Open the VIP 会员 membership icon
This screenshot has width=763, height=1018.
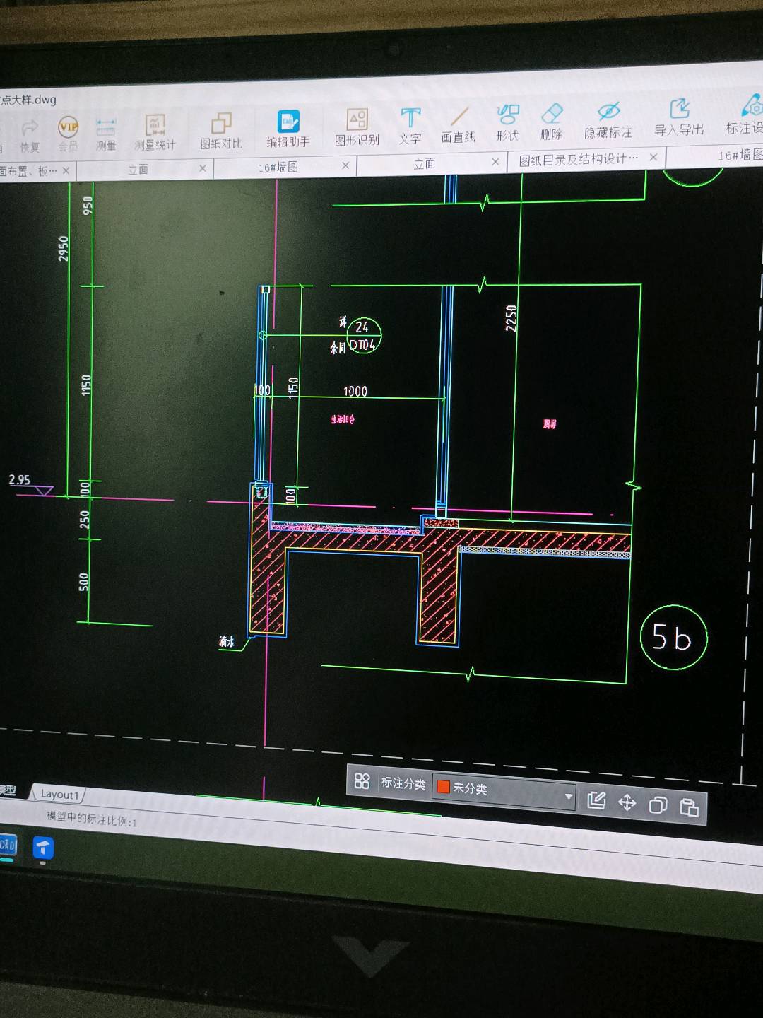68,127
